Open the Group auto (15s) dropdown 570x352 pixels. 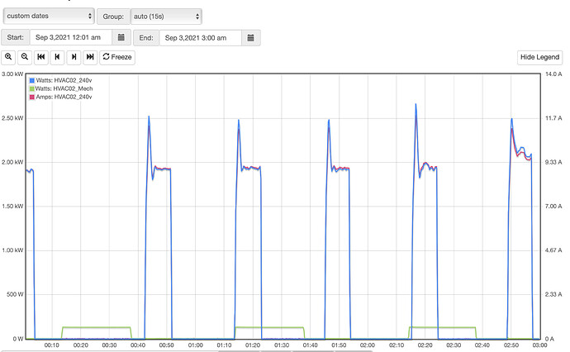click(166, 17)
